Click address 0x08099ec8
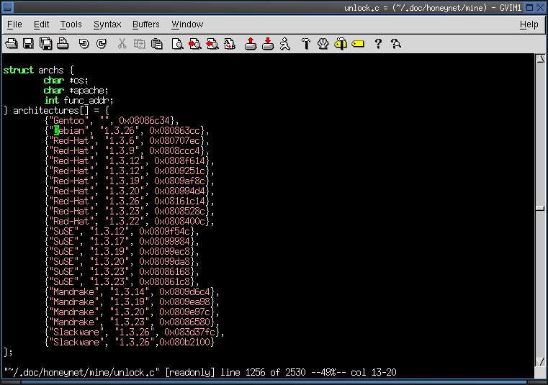Viewport: 548px width, 385px height. click(164, 252)
